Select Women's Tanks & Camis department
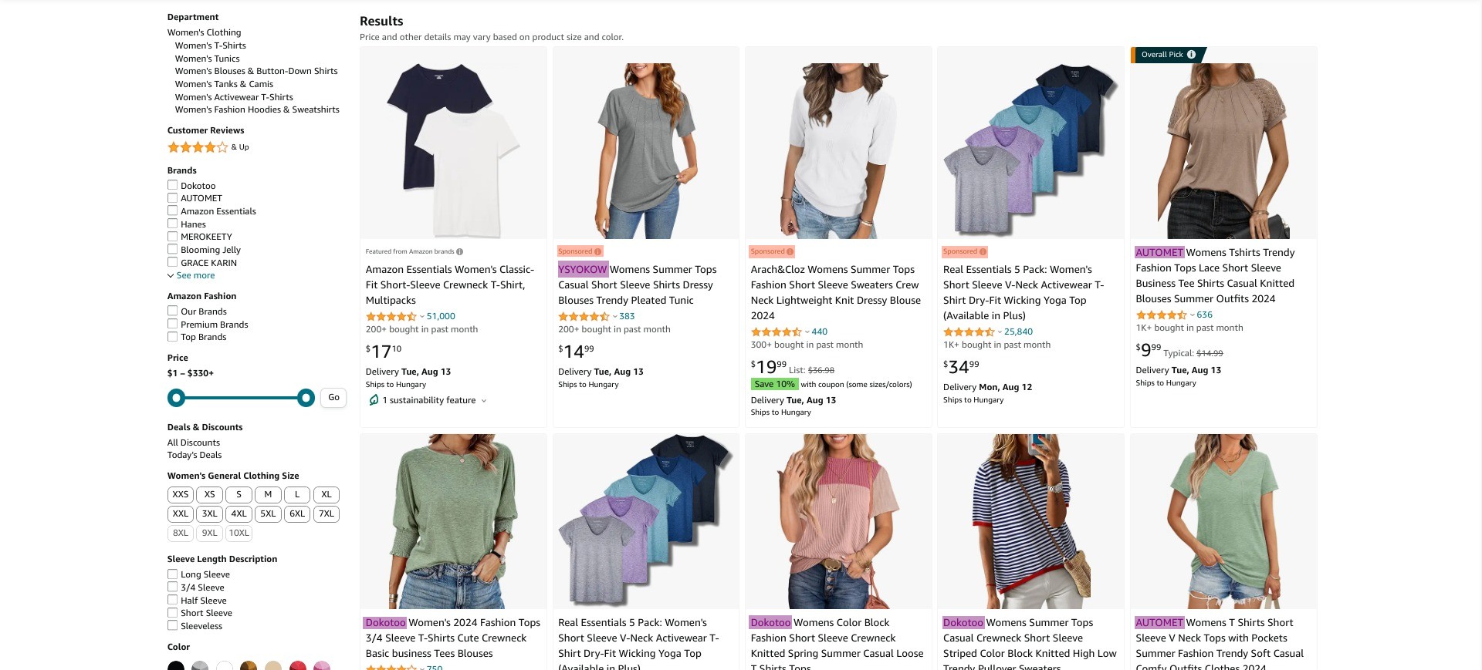The image size is (1482, 670). pyautogui.click(x=224, y=84)
